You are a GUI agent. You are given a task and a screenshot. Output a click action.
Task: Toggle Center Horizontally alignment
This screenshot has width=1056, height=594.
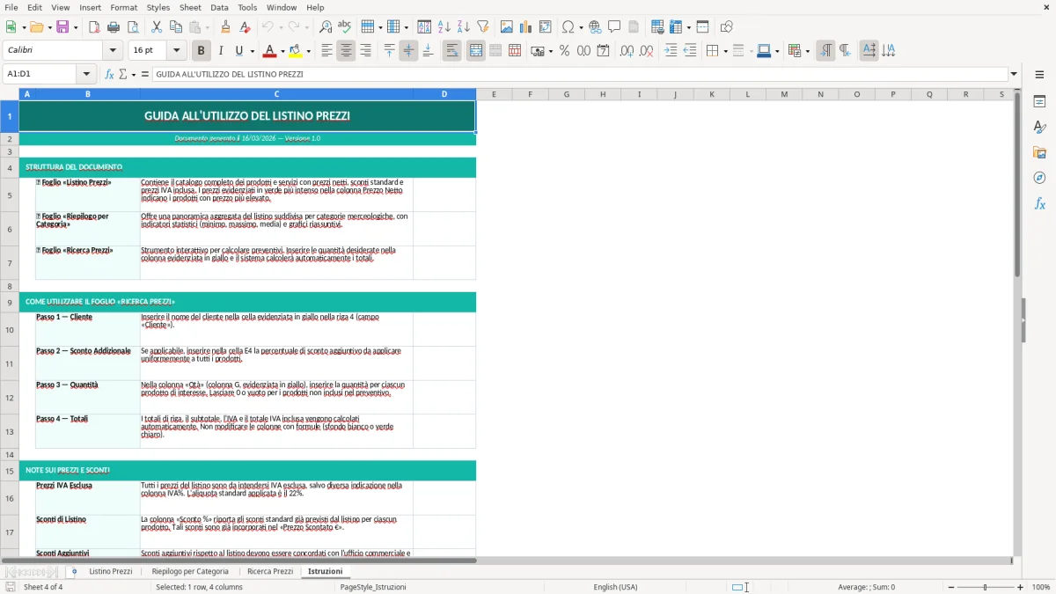[346, 51]
